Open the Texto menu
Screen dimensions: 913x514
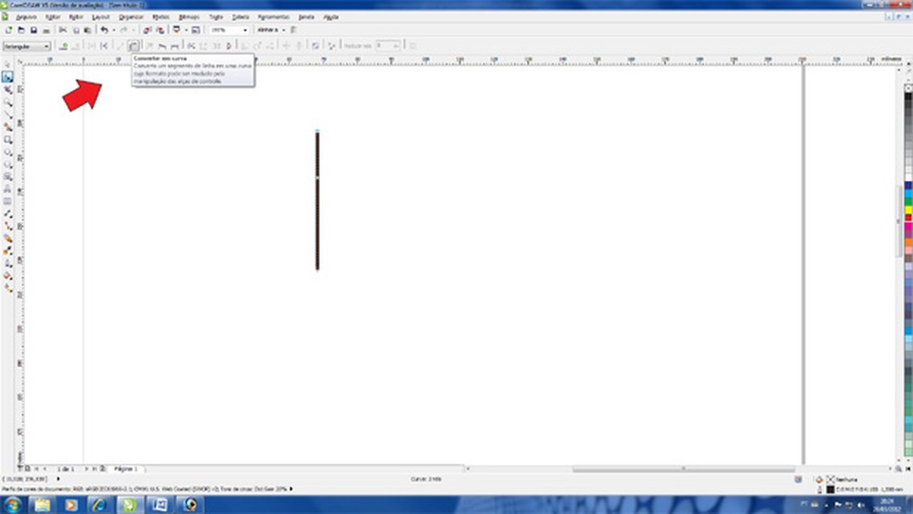point(216,17)
